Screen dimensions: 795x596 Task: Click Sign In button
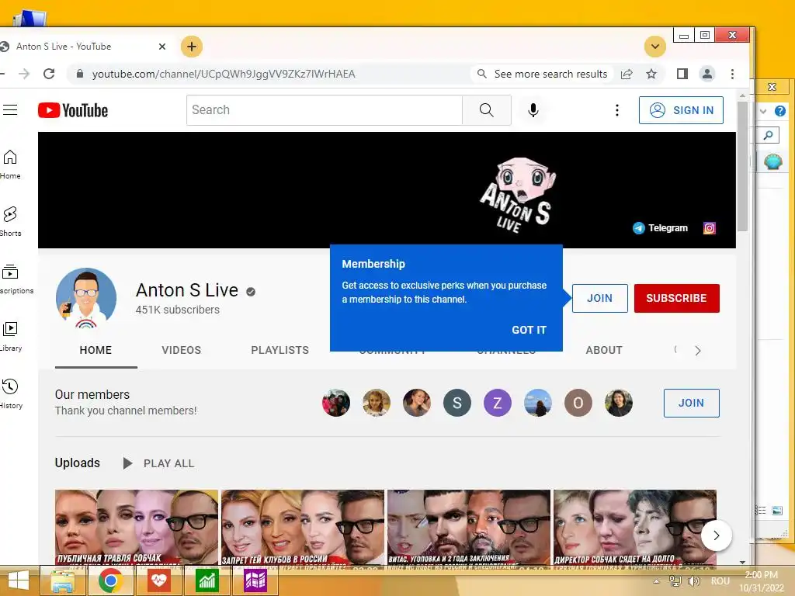(681, 110)
